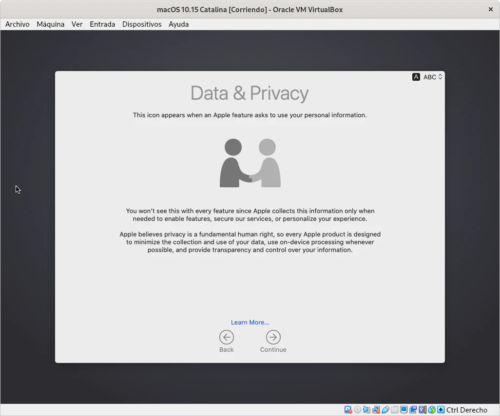The width and height of the screenshot is (500, 416).
Task: Click the shared folders status icon
Action: click(394, 410)
